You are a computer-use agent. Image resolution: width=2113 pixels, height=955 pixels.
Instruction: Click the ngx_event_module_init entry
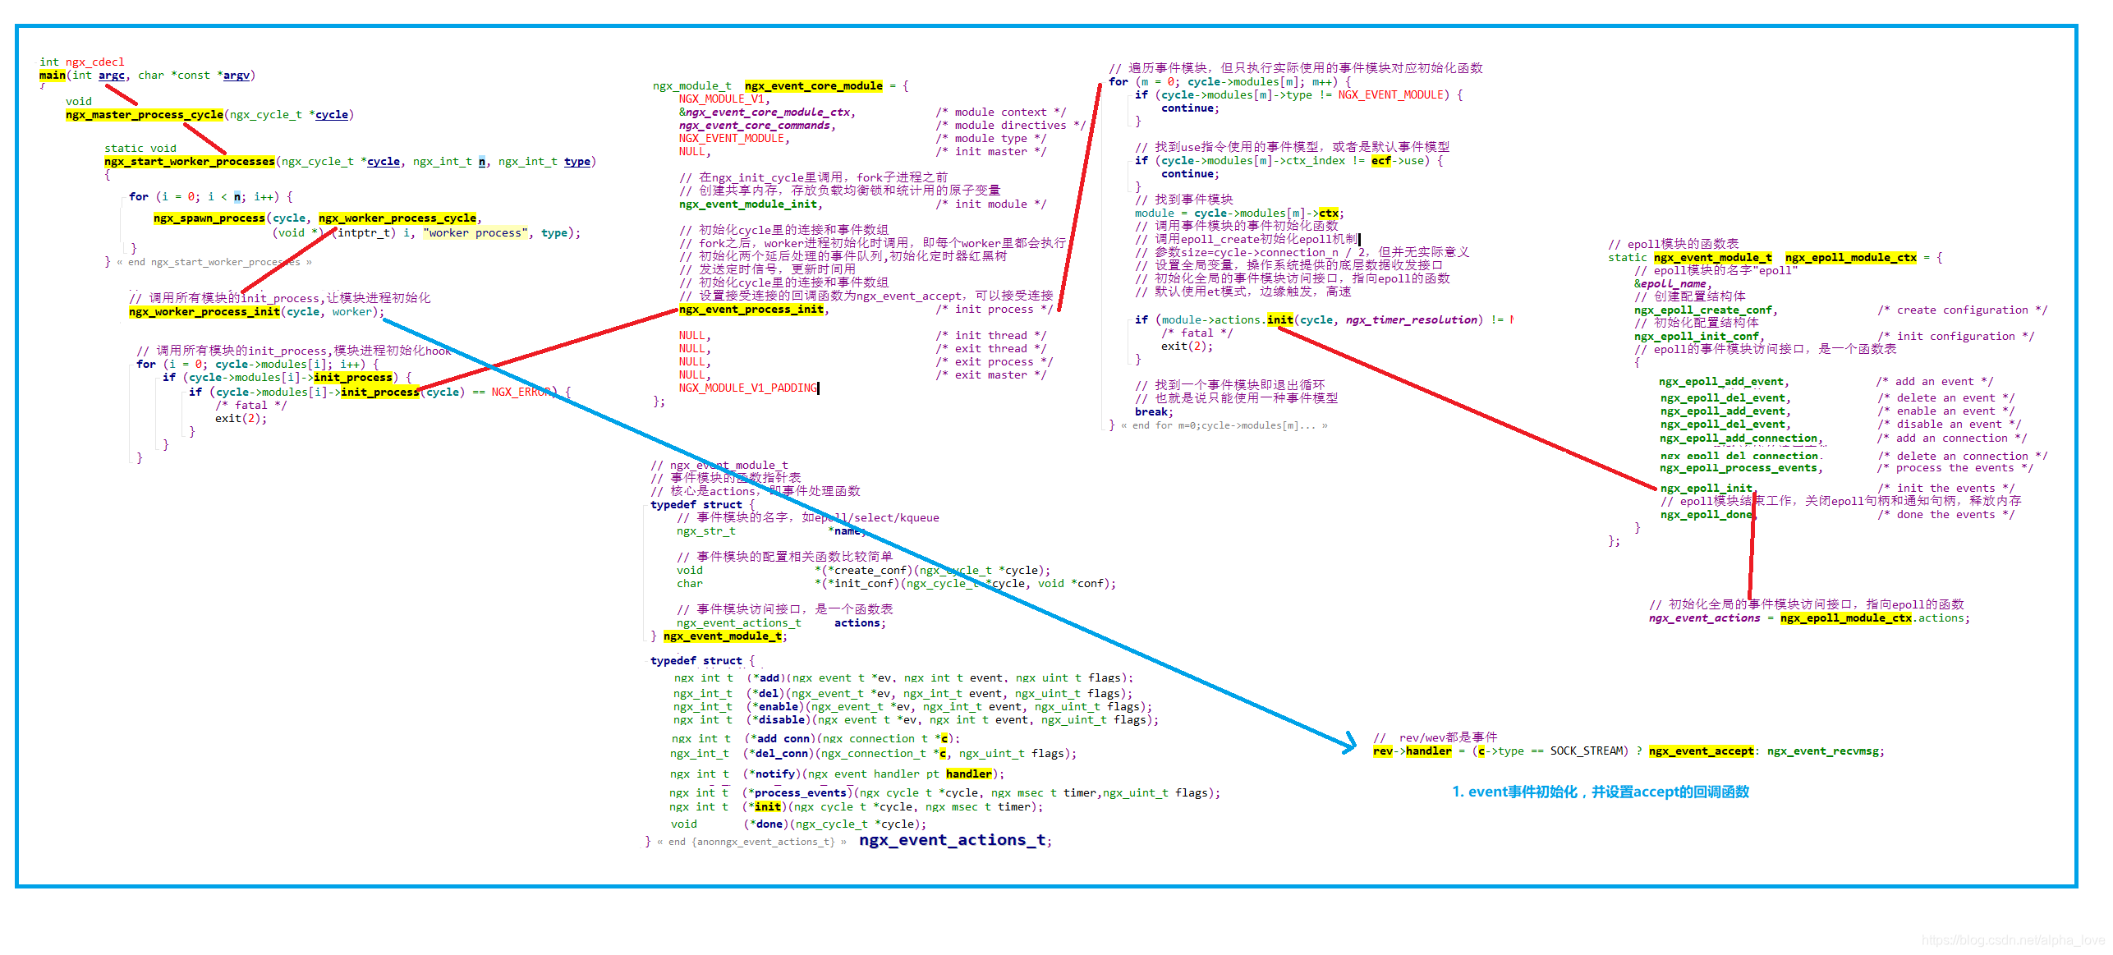[x=748, y=204]
